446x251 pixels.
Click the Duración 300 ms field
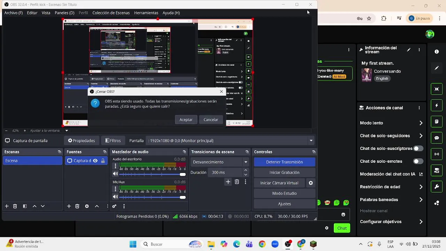point(226,173)
